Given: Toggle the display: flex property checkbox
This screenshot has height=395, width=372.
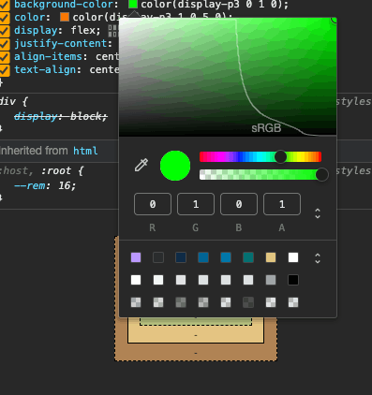Looking at the screenshot, I should pos(5,31).
